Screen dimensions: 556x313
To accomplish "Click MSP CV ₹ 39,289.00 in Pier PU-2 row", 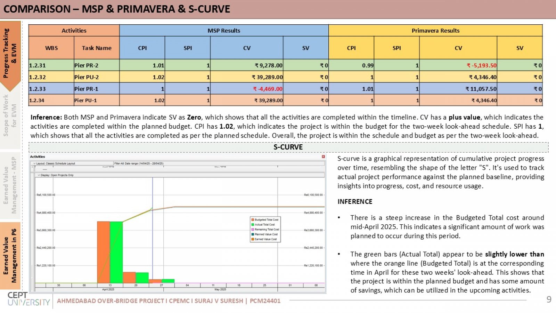I will click(x=267, y=77).
